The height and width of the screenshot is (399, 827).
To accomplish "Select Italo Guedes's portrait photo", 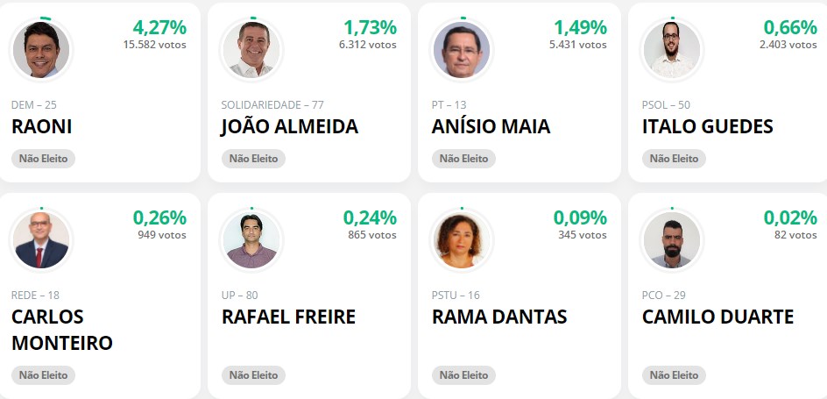I will point(672,50).
